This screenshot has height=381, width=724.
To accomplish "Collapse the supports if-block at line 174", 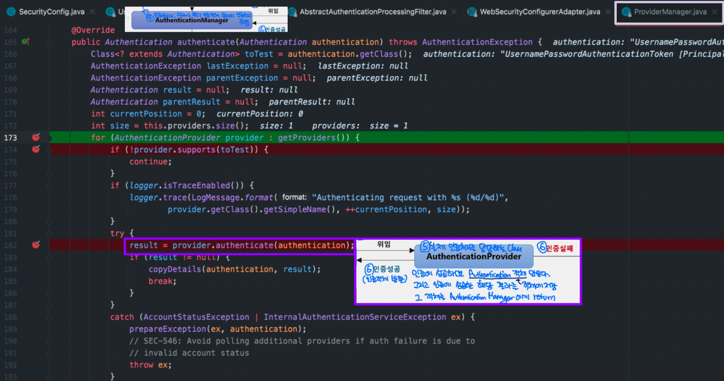I will (49, 150).
